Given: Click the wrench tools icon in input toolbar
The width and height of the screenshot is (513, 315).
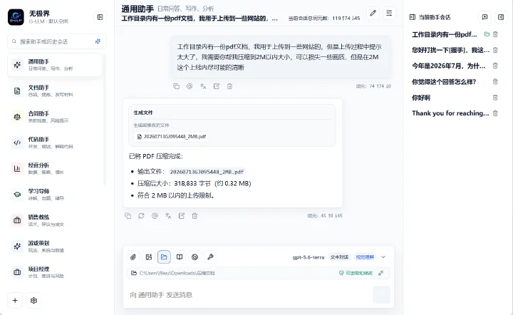Looking at the screenshot, I should pos(210,257).
